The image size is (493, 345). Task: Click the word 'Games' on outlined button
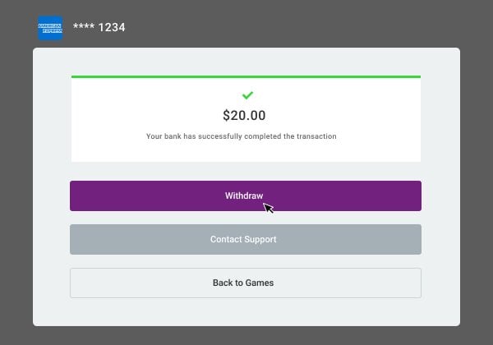(260, 283)
